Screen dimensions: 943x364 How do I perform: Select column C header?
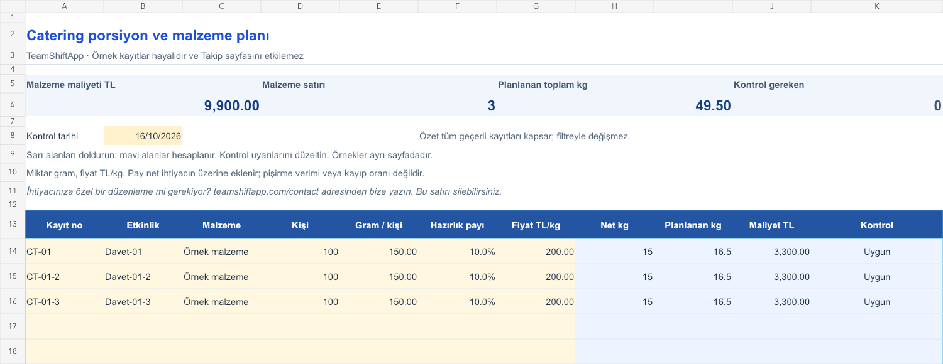point(221,6)
